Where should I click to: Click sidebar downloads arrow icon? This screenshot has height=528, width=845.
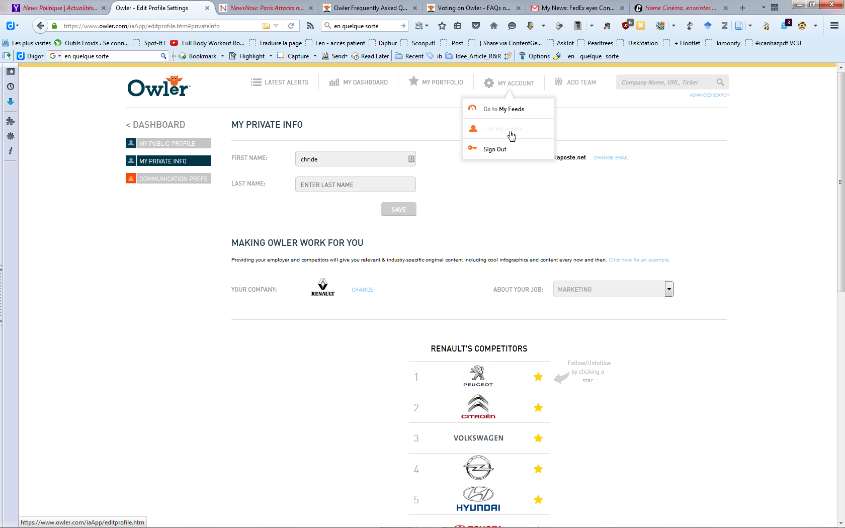(10, 102)
